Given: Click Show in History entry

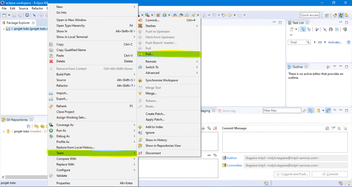Looking at the screenshot, I should pos(169,140).
